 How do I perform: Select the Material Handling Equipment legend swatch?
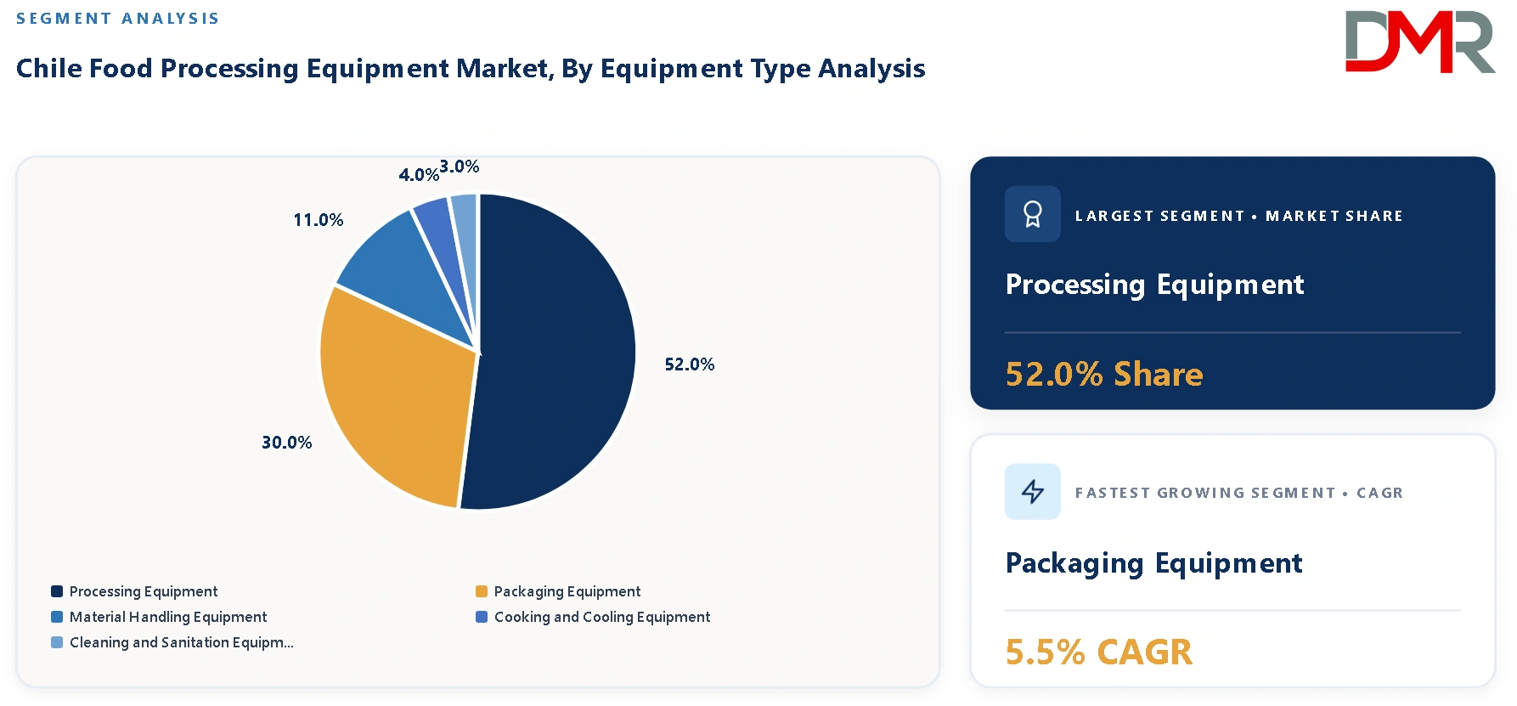coord(57,617)
